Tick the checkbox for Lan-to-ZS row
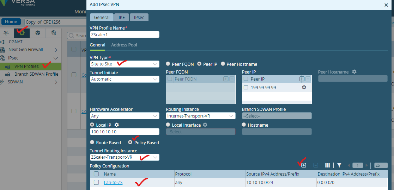 (x=96, y=183)
